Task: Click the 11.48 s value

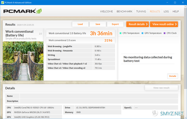Action: tap(98, 59)
